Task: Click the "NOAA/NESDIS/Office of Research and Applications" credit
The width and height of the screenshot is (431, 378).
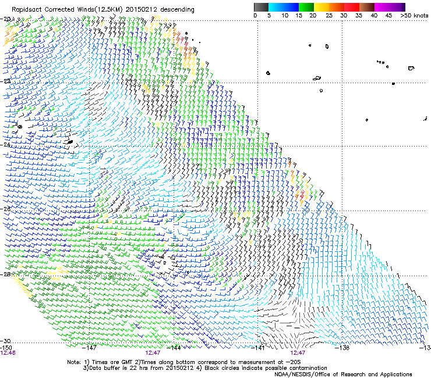Action: pyautogui.click(x=343, y=375)
